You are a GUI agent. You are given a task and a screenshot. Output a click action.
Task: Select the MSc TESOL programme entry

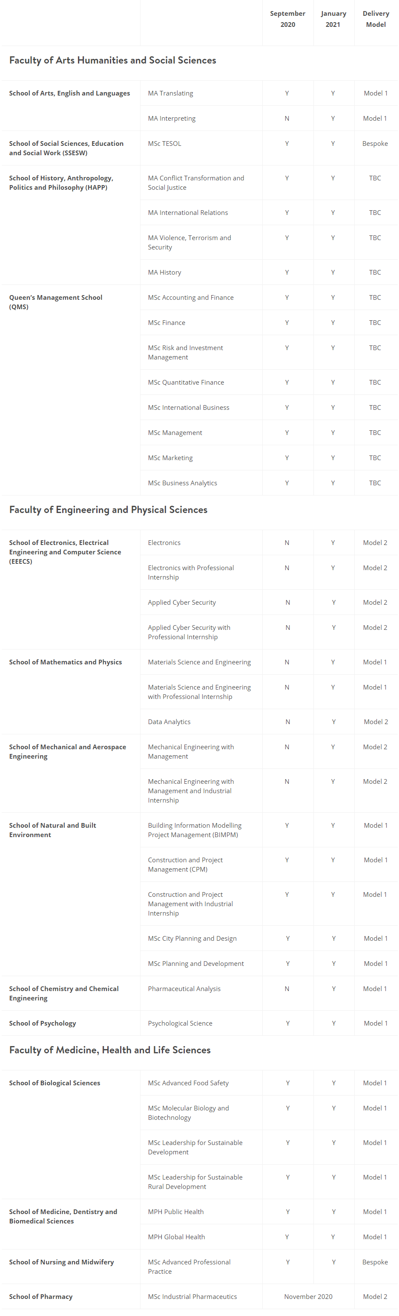[x=164, y=144]
